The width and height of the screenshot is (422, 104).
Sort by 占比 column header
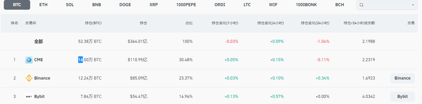[189, 23]
